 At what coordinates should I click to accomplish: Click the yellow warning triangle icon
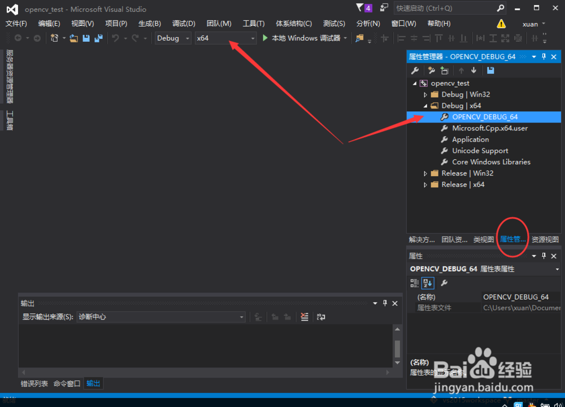[501, 24]
